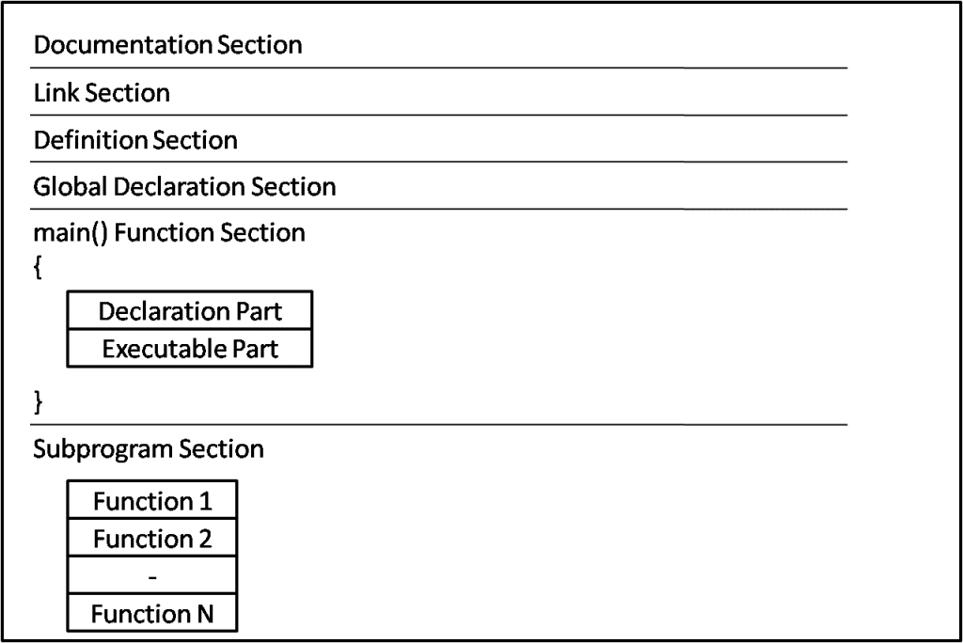Screen dimensions: 963x643
Task: Click the Executable Part box
Action: pyautogui.click(x=190, y=349)
